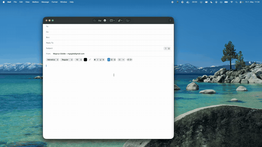Click the send arrow button

(x=170, y=21)
